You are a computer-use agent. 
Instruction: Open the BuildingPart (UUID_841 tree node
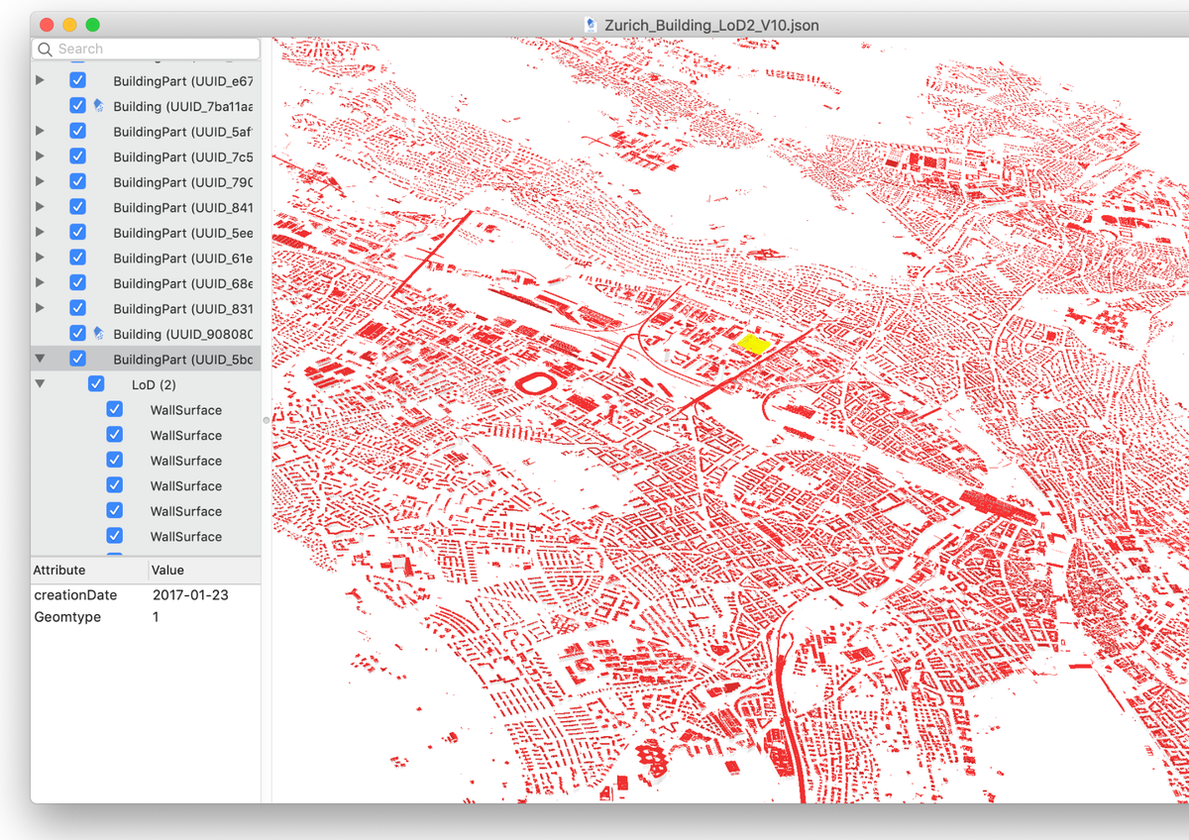coord(40,207)
